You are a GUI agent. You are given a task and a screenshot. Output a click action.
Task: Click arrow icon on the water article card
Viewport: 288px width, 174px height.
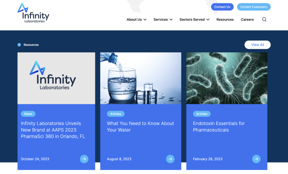coord(170,159)
